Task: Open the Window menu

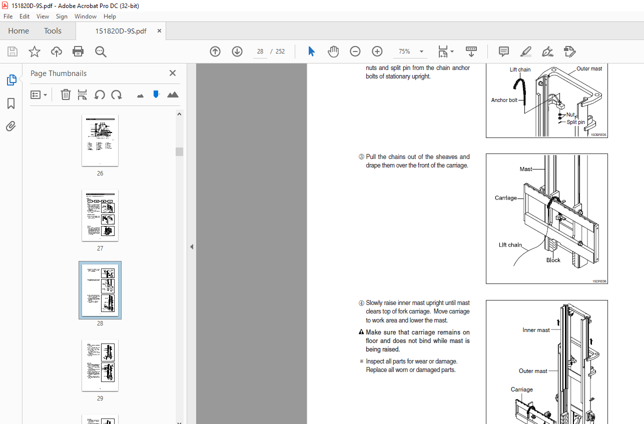Action: point(86,16)
